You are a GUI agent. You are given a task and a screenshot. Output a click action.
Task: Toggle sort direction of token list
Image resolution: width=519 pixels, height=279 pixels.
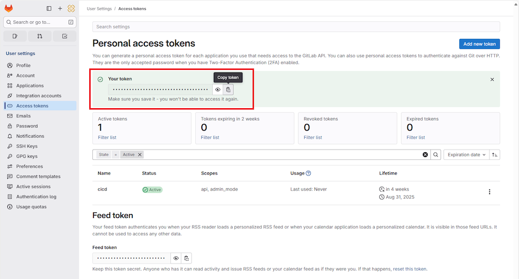(x=495, y=155)
